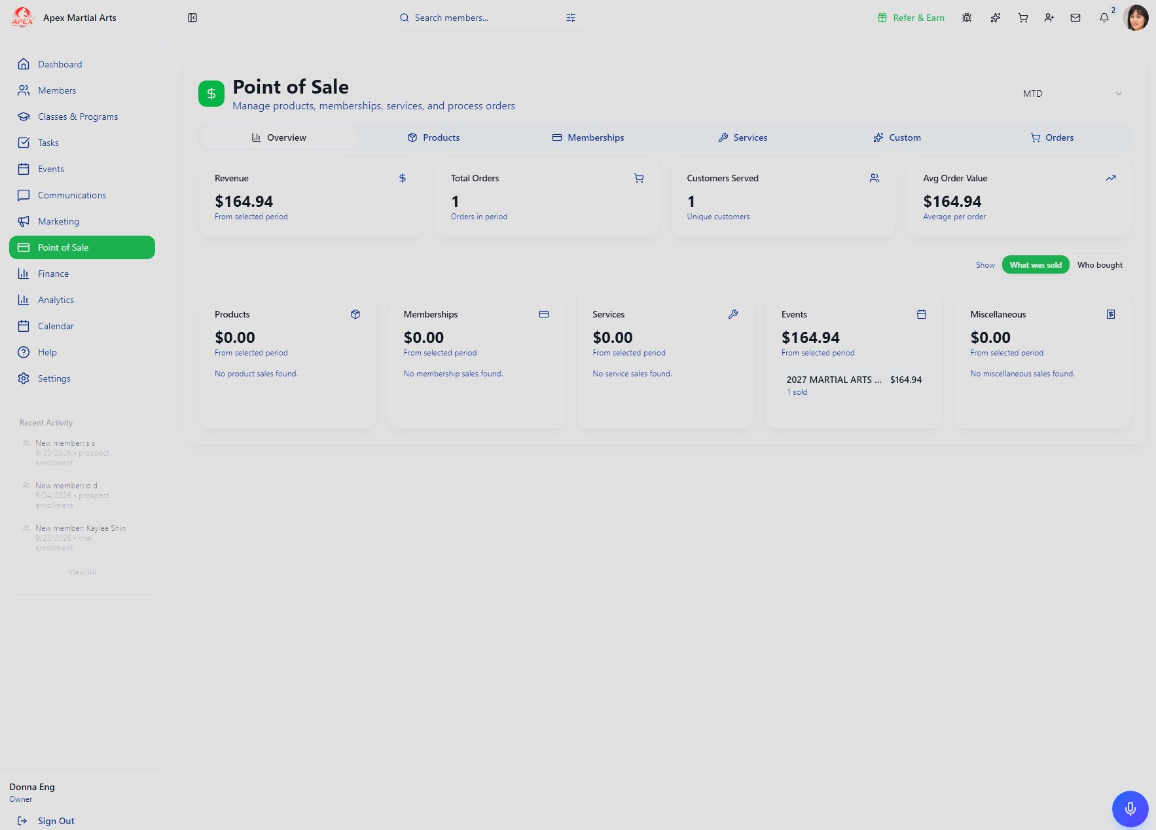Open the Services tab
1156x830 pixels.
coord(742,137)
